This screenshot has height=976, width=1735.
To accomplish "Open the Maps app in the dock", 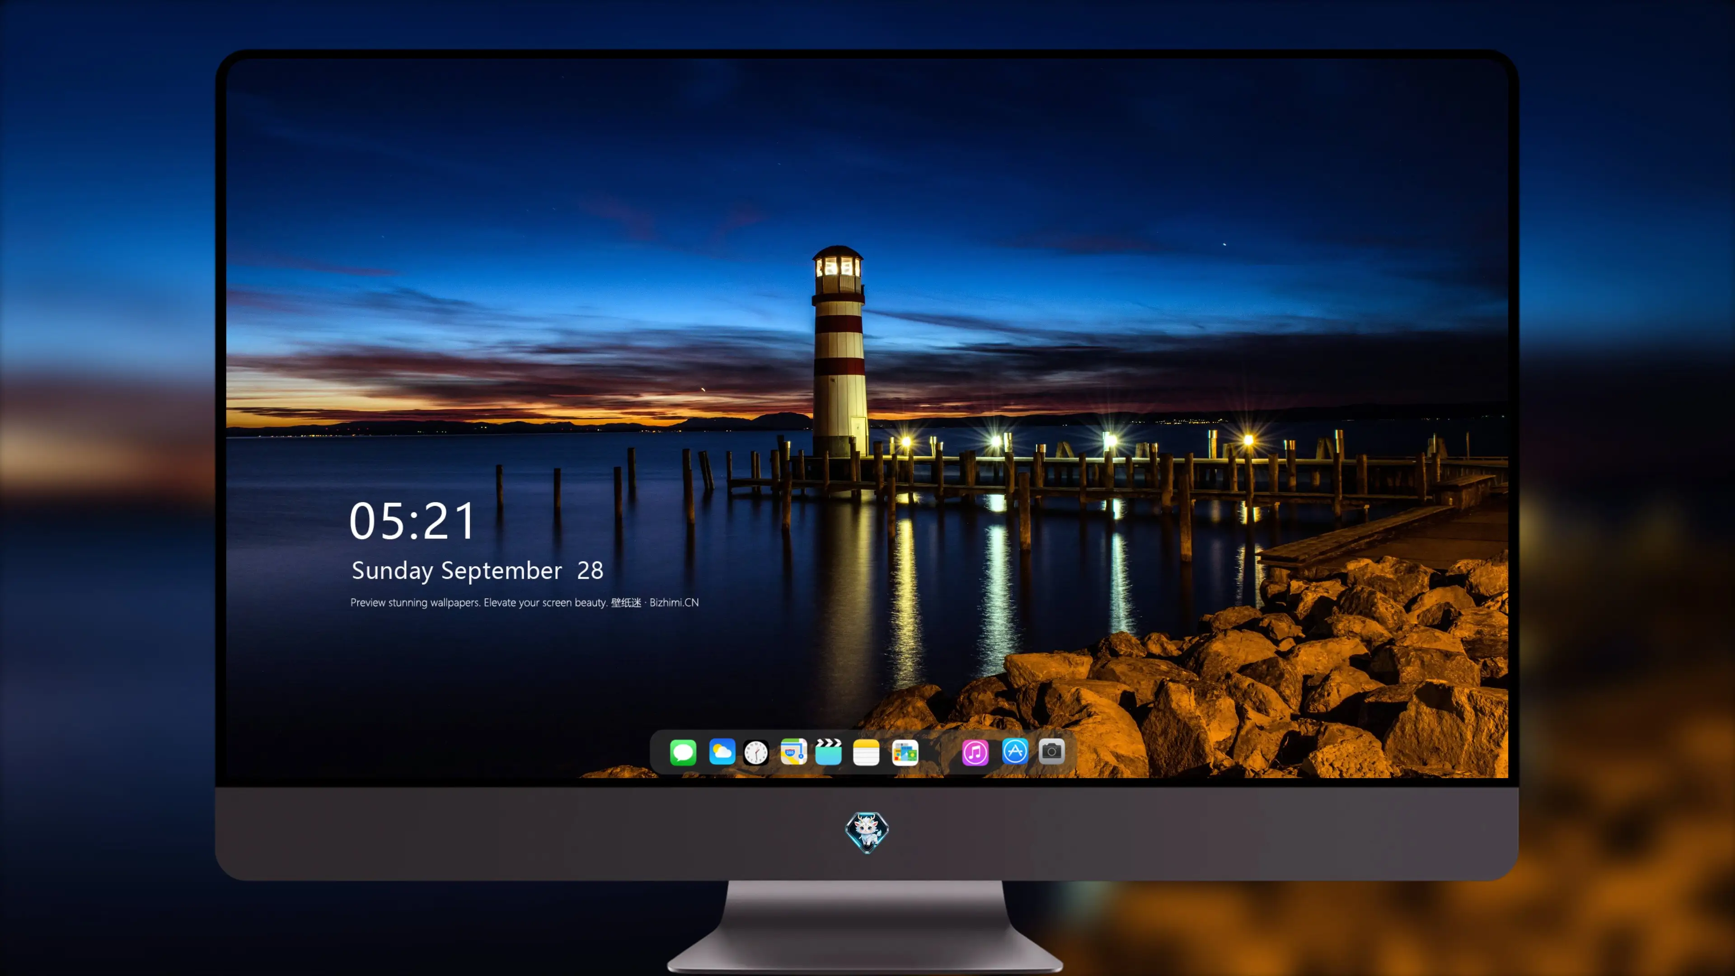I will click(x=793, y=752).
